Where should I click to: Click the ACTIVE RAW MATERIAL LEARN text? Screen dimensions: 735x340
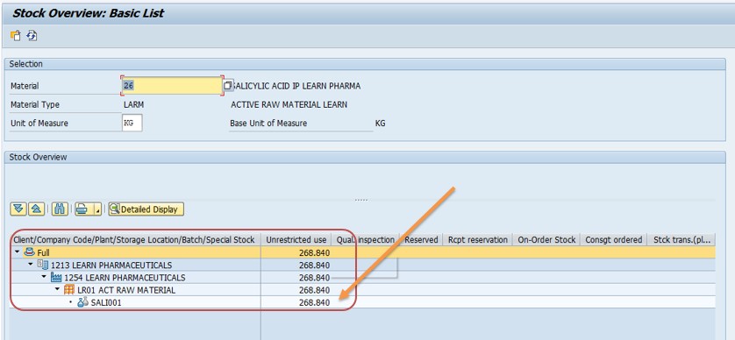(x=289, y=105)
